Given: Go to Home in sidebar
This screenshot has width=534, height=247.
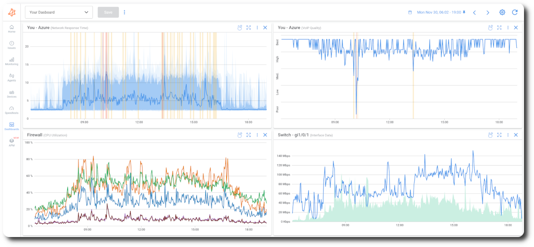Looking at the screenshot, I should pos(12,29).
